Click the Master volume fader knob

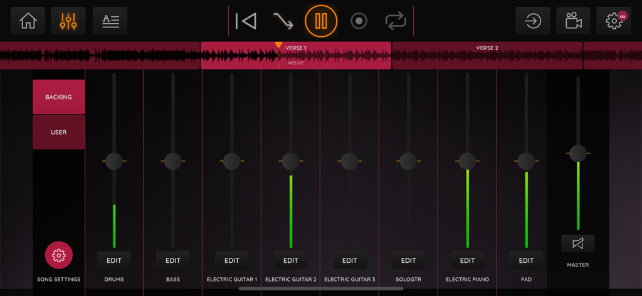coord(578,153)
